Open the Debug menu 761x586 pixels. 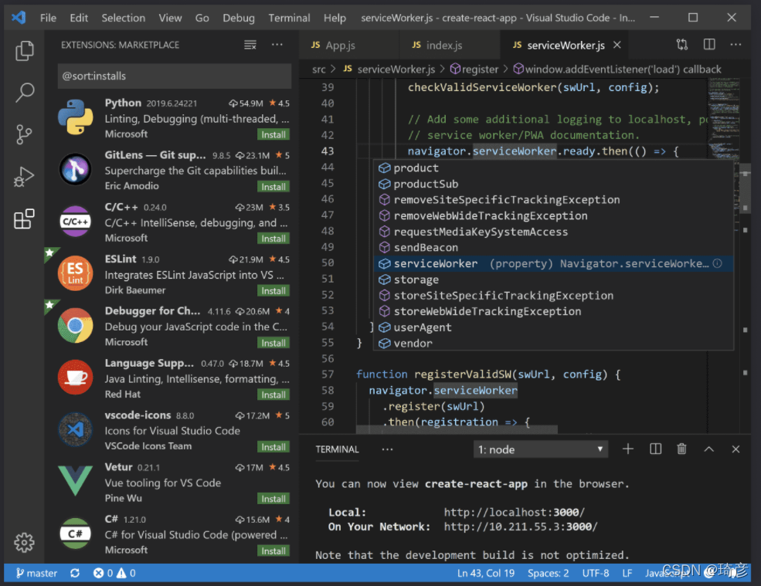[x=238, y=18]
